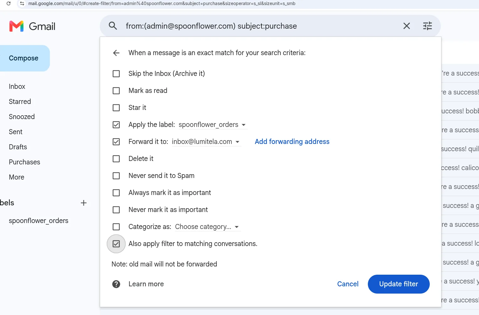
Task: Click the Compose button
Action: [24, 58]
